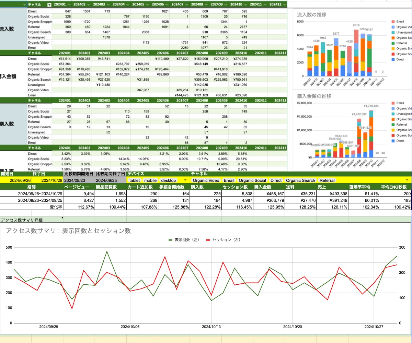Click the line chart title アクセス数サマリ：表示回数とセッション数
Image resolution: width=412 pixels, height=343 pixels.
tap(68, 231)
